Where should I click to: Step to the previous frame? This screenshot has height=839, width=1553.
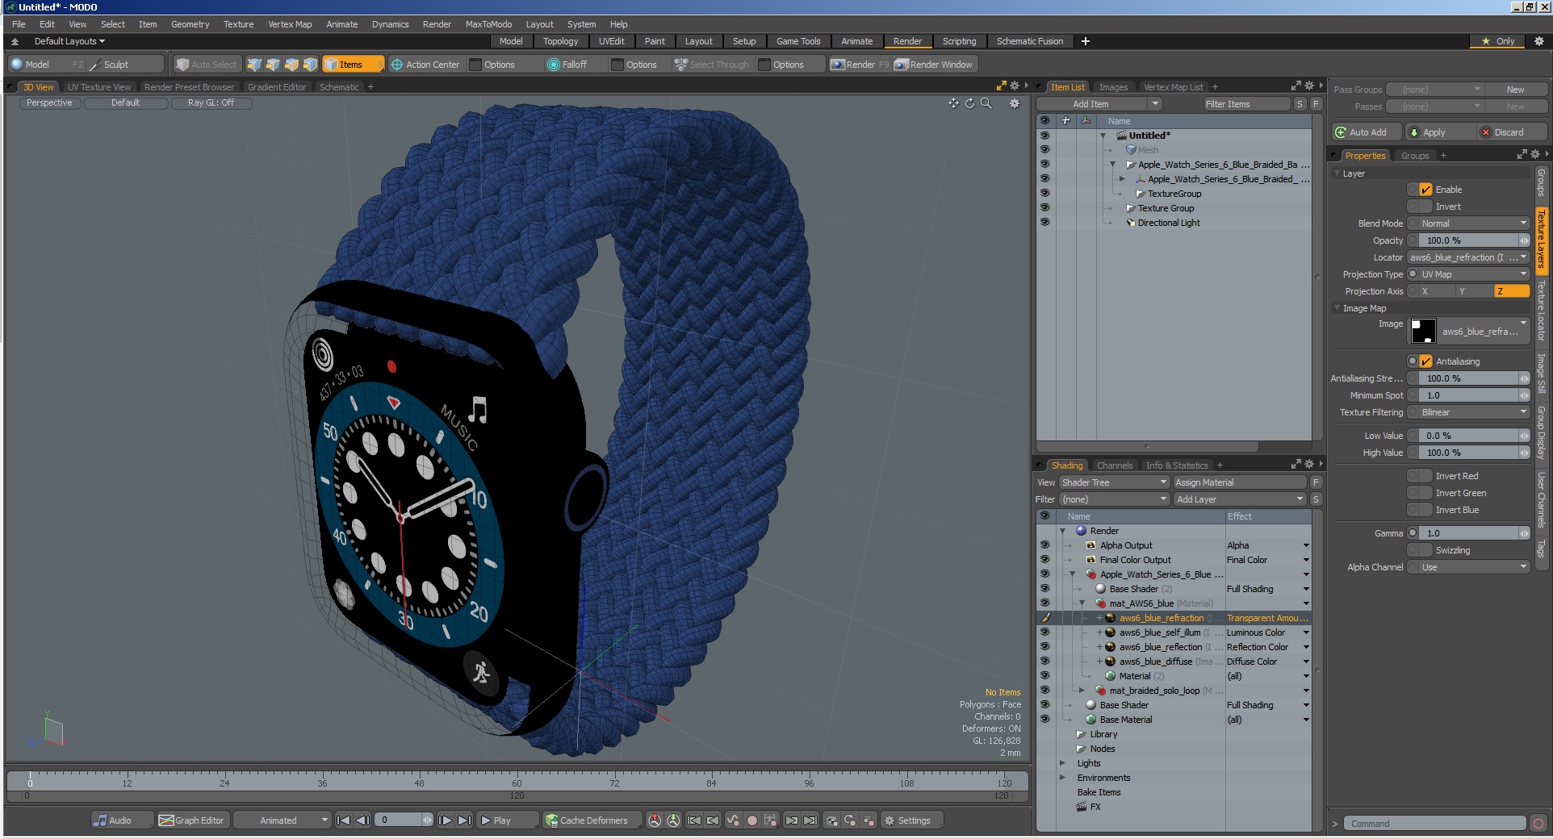click(362, 820)
